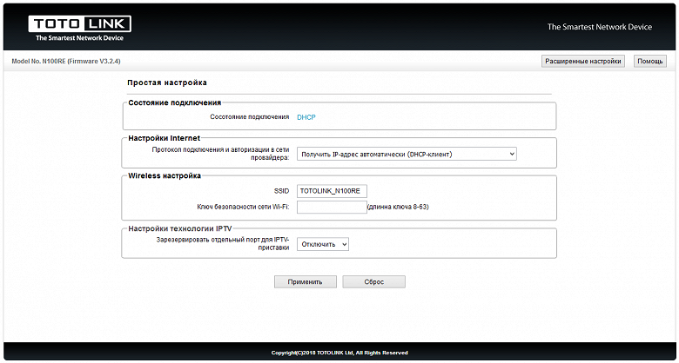Click the copyright 2018 TOTOLINK footer text
The width and height of the screenshot is (679, 363).
(339, 353)
